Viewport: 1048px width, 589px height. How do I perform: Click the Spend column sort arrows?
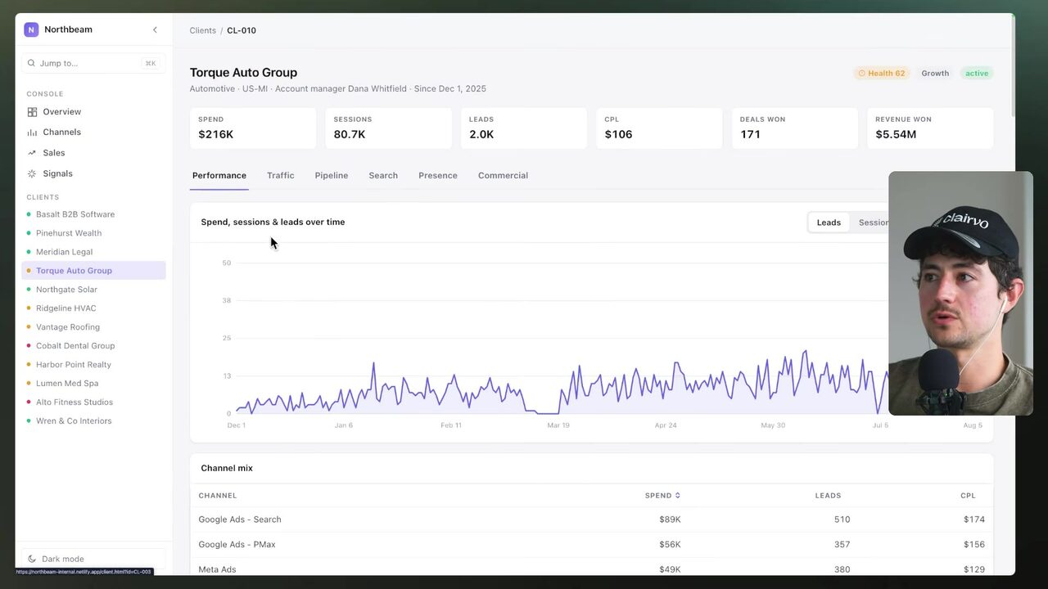[x=677, y=496]
